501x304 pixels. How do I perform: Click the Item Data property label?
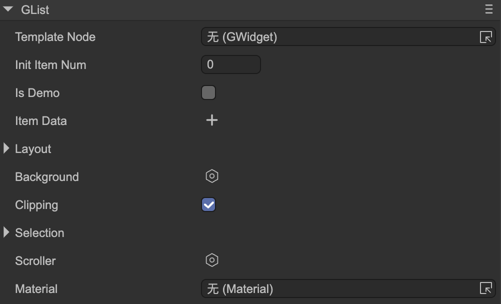tap(41, 121)
